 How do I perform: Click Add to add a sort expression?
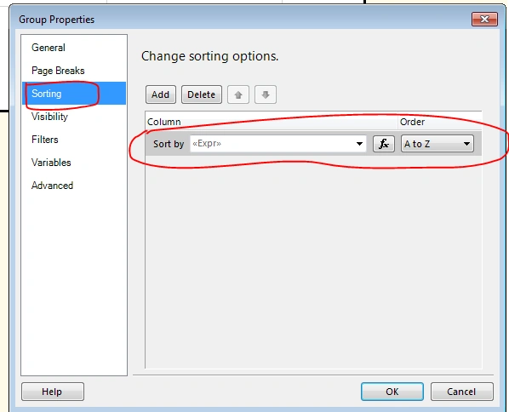[x=161, y=94]
